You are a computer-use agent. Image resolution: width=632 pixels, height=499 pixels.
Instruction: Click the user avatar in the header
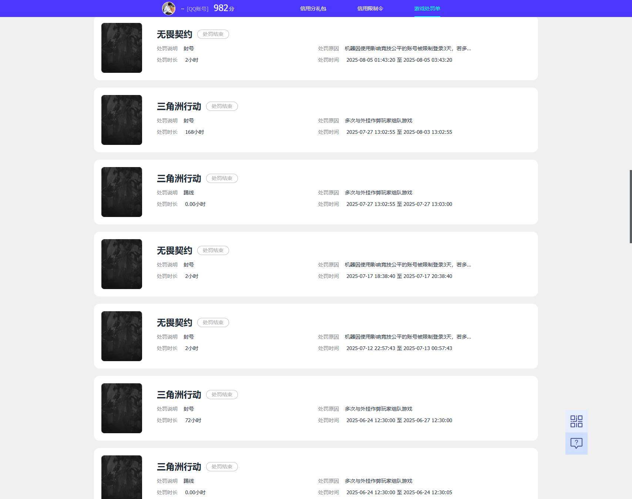click(169, 8)
